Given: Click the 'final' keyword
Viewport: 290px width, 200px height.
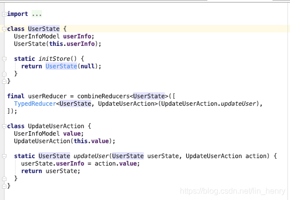Looking at the screenshot, I should click(x=16, y=96).
